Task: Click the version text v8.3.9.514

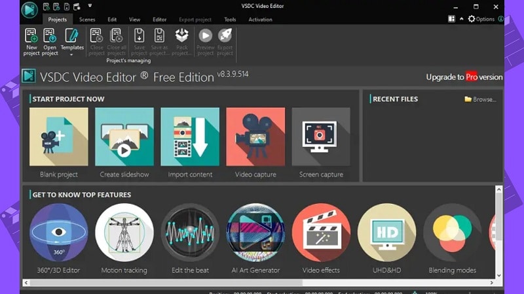Action: pos(233,74)
